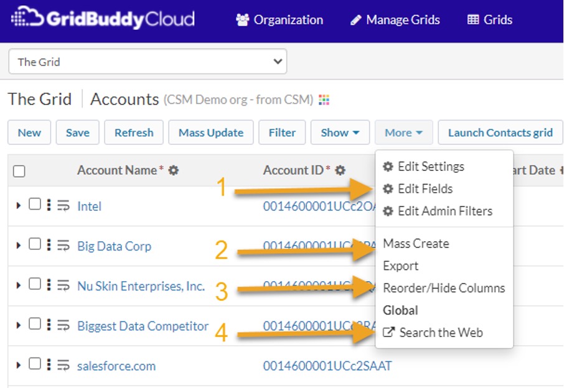Check the Intel row checkbox
Viewport: 564px width, 388px height.
click(34, 204)
